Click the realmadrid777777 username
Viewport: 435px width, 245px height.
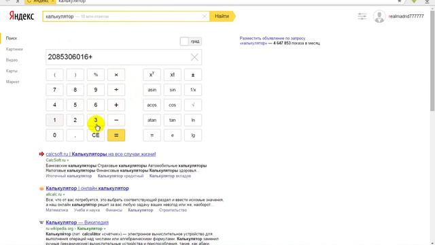[406, 16]
